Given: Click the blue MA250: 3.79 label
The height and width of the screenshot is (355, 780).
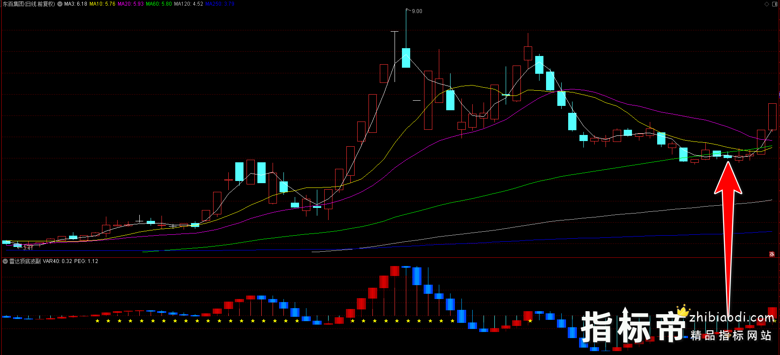Looking at the screenshot, I should pos(220,4).
